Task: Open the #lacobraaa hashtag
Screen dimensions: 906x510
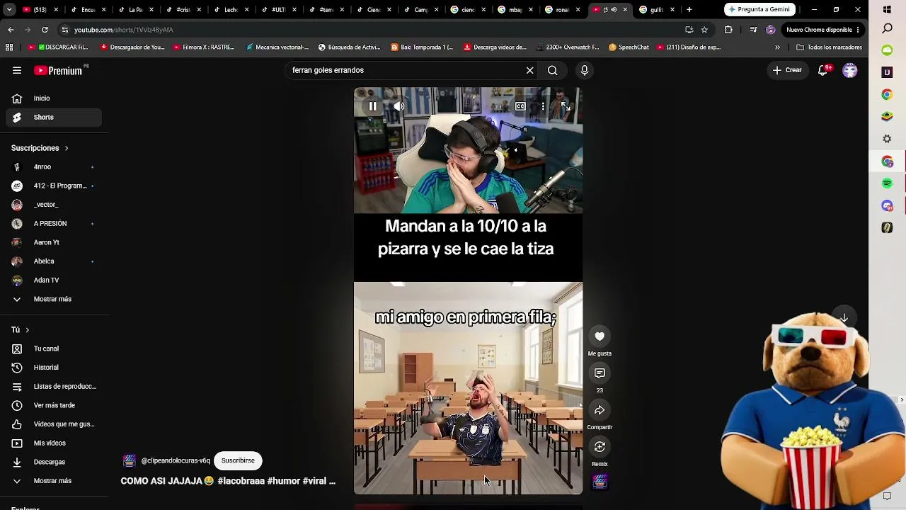Action: tap(241, 481)
